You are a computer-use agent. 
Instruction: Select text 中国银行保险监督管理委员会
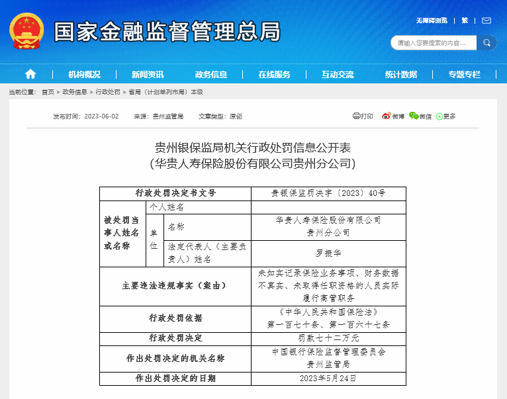328,352
